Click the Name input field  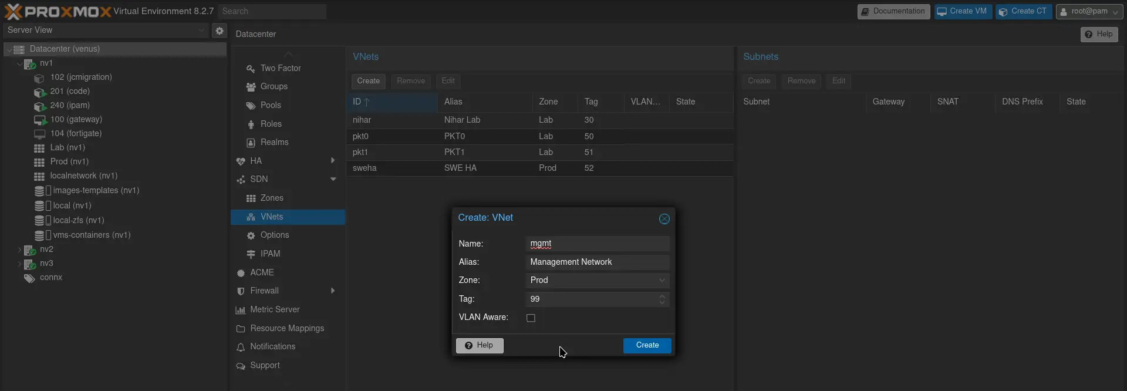click(x=597, y=244)
